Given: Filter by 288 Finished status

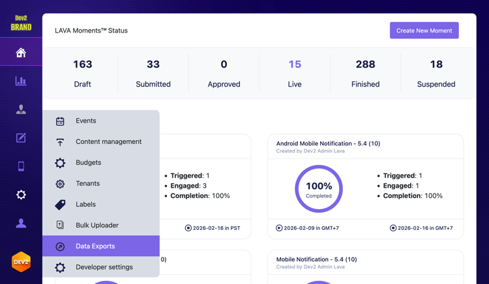Looking at the screenshot, I should [366, 74].
